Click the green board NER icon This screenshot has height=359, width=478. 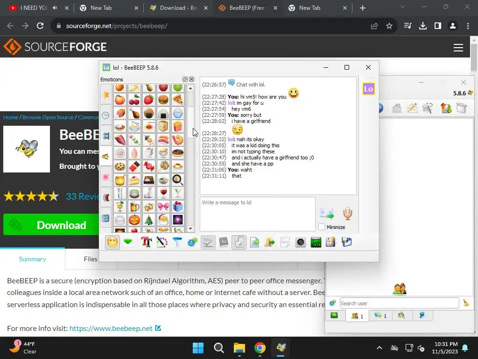(x=316, y=243)
